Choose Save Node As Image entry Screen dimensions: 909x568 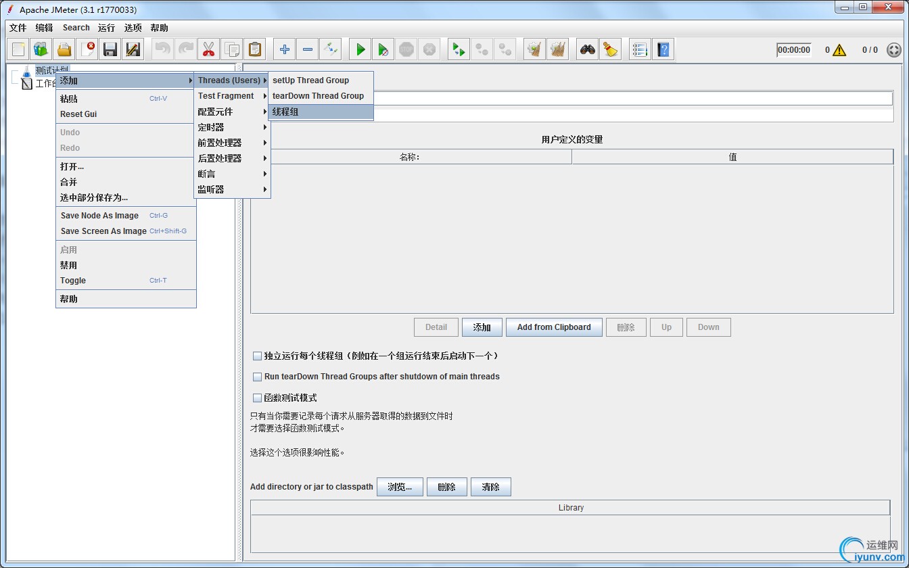pyautogui.click(x=125, y=216)
